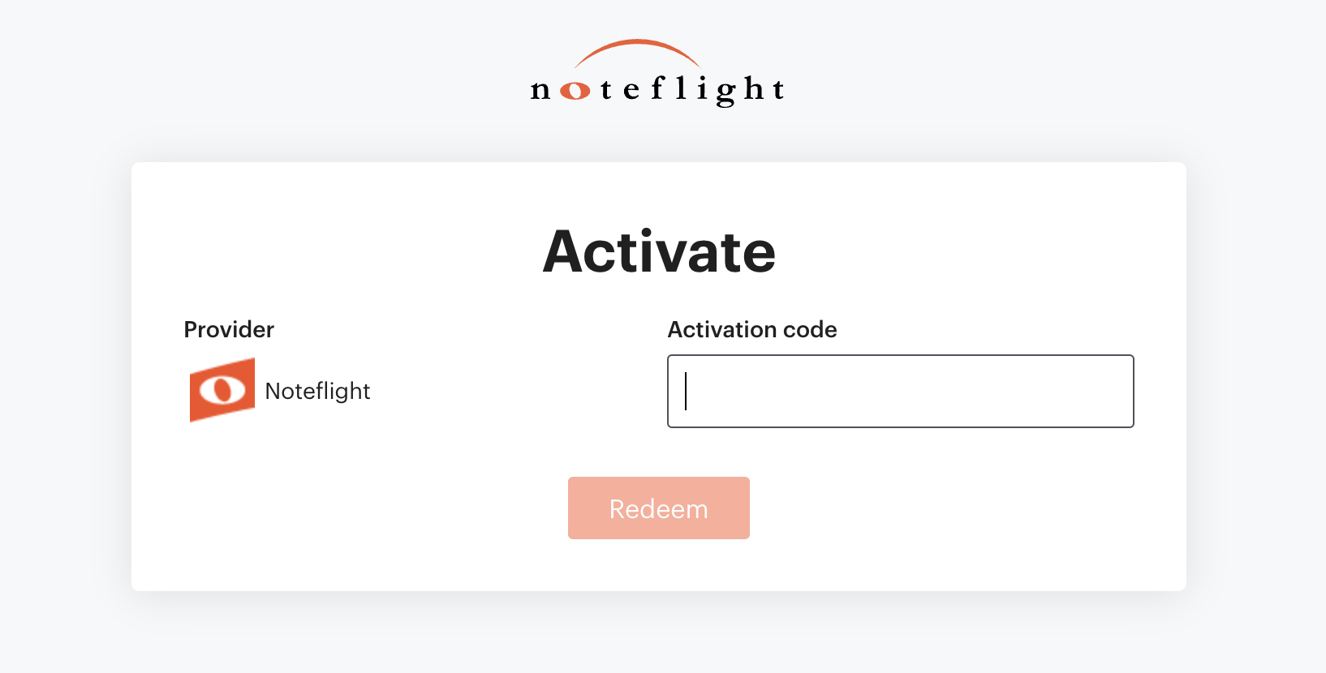Click the word "Redeem" on salmon button
Image resolution: width=1326 pixels, height=673 pixels.
(659, 509)
